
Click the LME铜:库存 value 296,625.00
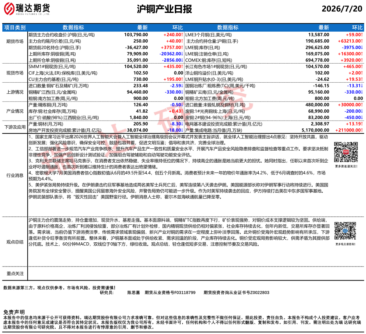click(x=318, y=48)
